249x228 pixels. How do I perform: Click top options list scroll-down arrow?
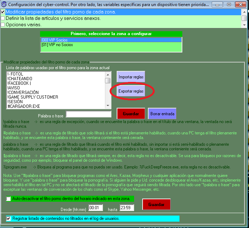click(x=244, y=25)
